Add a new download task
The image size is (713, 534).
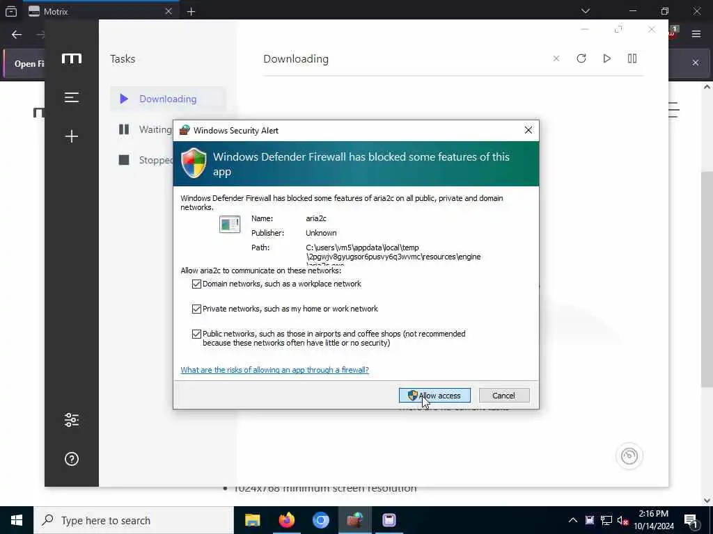72,136
